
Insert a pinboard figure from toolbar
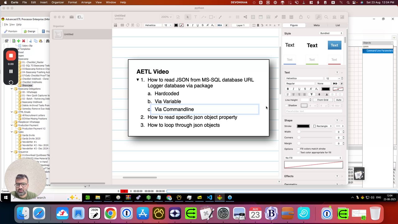point(276,17)
